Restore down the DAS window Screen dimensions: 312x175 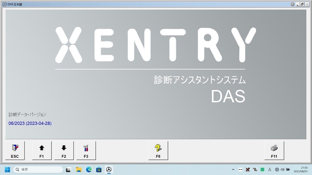click(302, 4)
